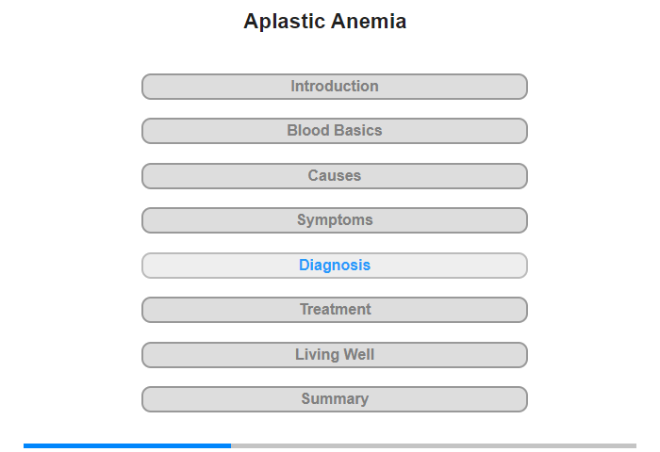Select the menu entry just below Introduction
This screenshot has height=452, width=660.
[x=335, y=131]
